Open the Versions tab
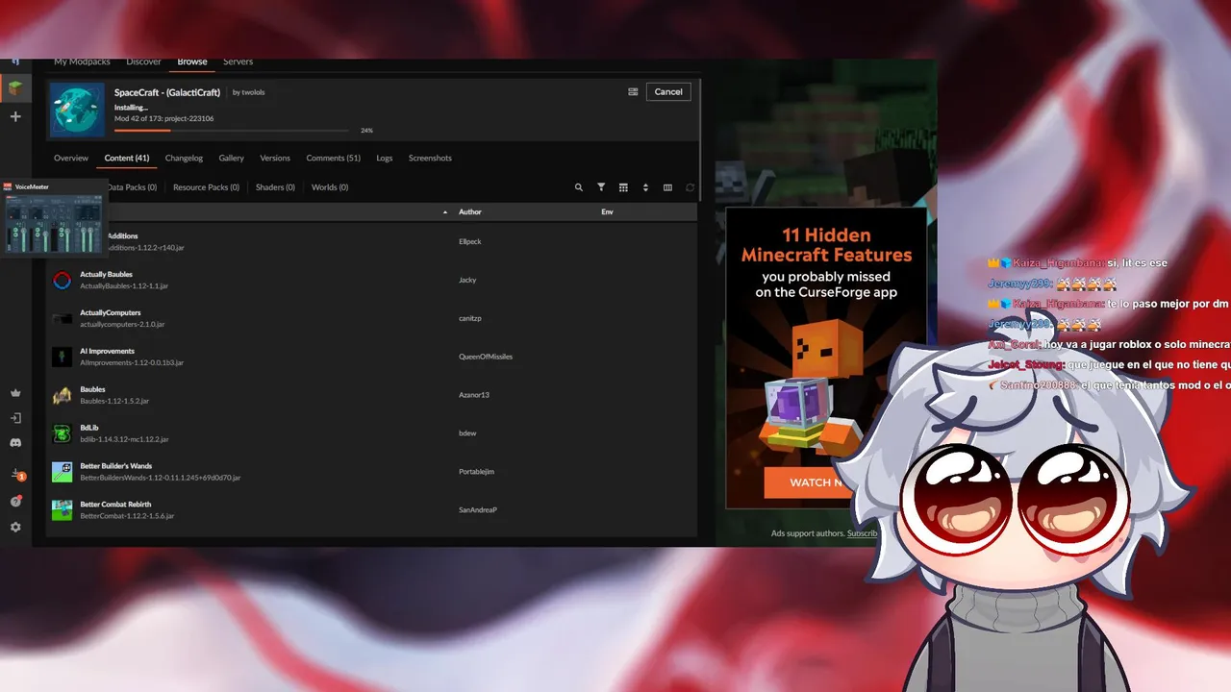This screenshot has width=1231, height=692. point(275,158)
